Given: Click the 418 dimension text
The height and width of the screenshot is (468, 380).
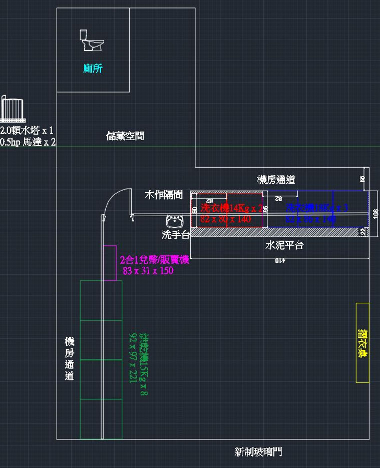Looking at the screenshot, I should [279, 261].
